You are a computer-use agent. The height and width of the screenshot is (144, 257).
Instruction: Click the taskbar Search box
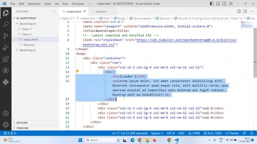[103, 140]
